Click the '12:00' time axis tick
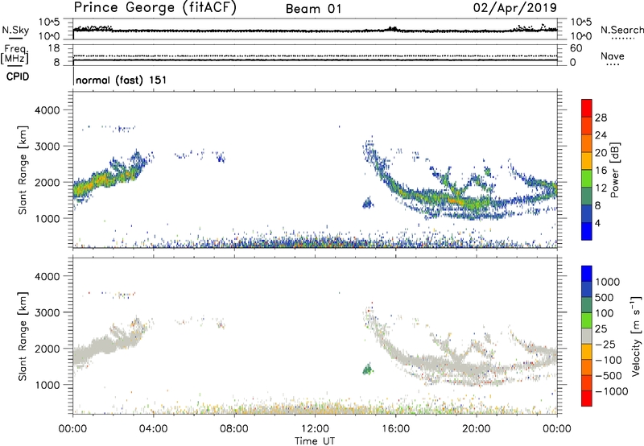The height and width of the screenshot is (446, 644). pos(315,429)
